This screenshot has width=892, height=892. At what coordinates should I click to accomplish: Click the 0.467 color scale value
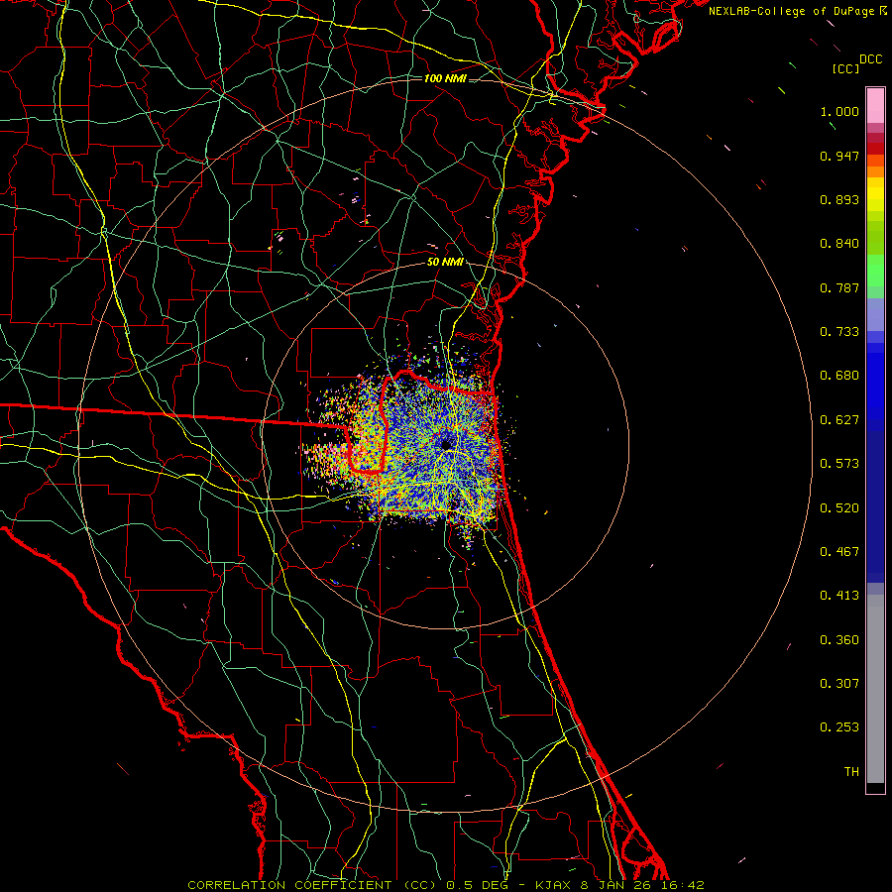tap(839, 552)
